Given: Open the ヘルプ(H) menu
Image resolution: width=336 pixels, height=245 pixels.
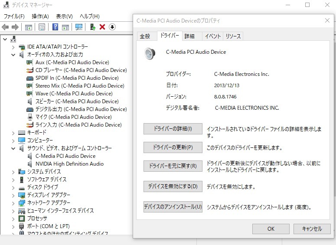Looking at the screenshot, I should 90,16.
